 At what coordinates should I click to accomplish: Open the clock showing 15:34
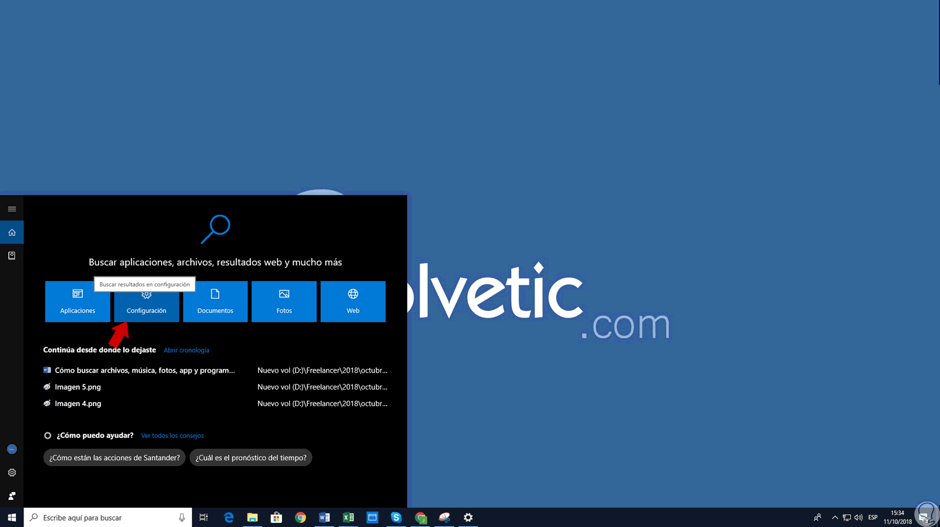pos(898,518)
